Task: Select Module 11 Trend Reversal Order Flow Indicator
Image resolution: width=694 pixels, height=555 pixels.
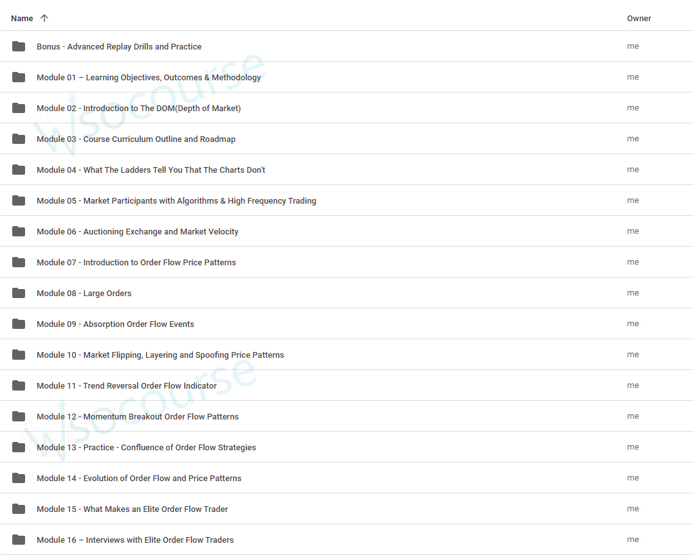Action: click(x=127, y=386)
